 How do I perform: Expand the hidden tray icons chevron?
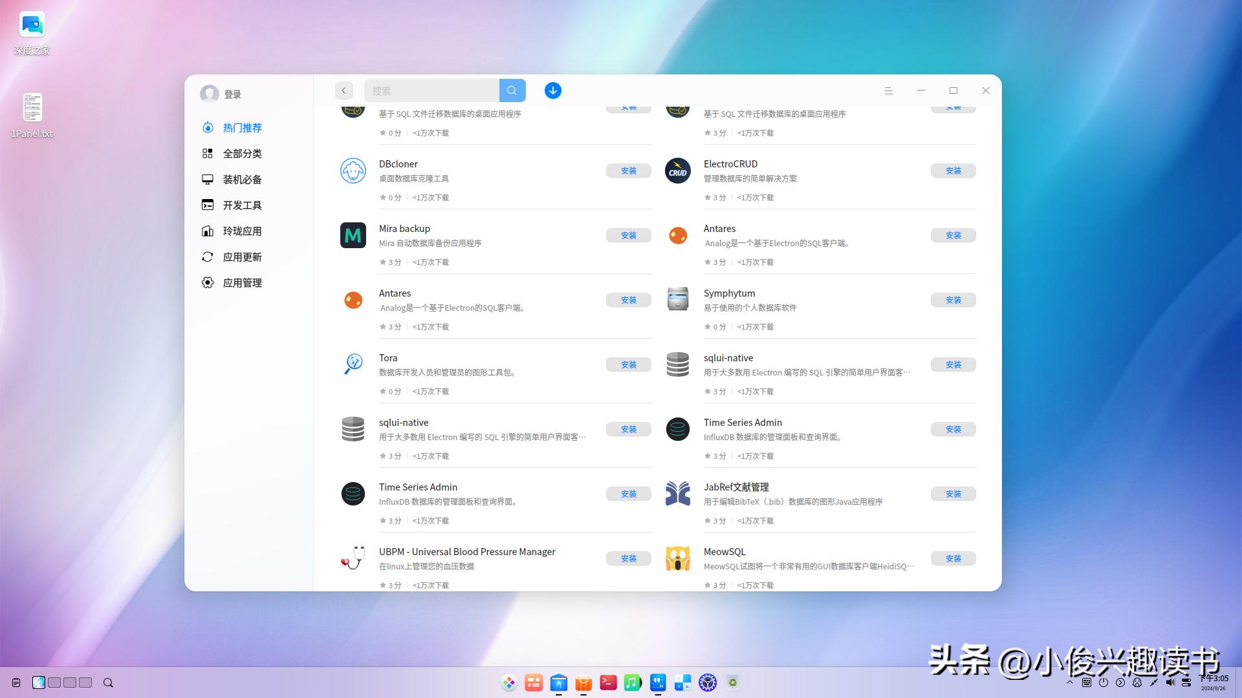(1070, 682)
